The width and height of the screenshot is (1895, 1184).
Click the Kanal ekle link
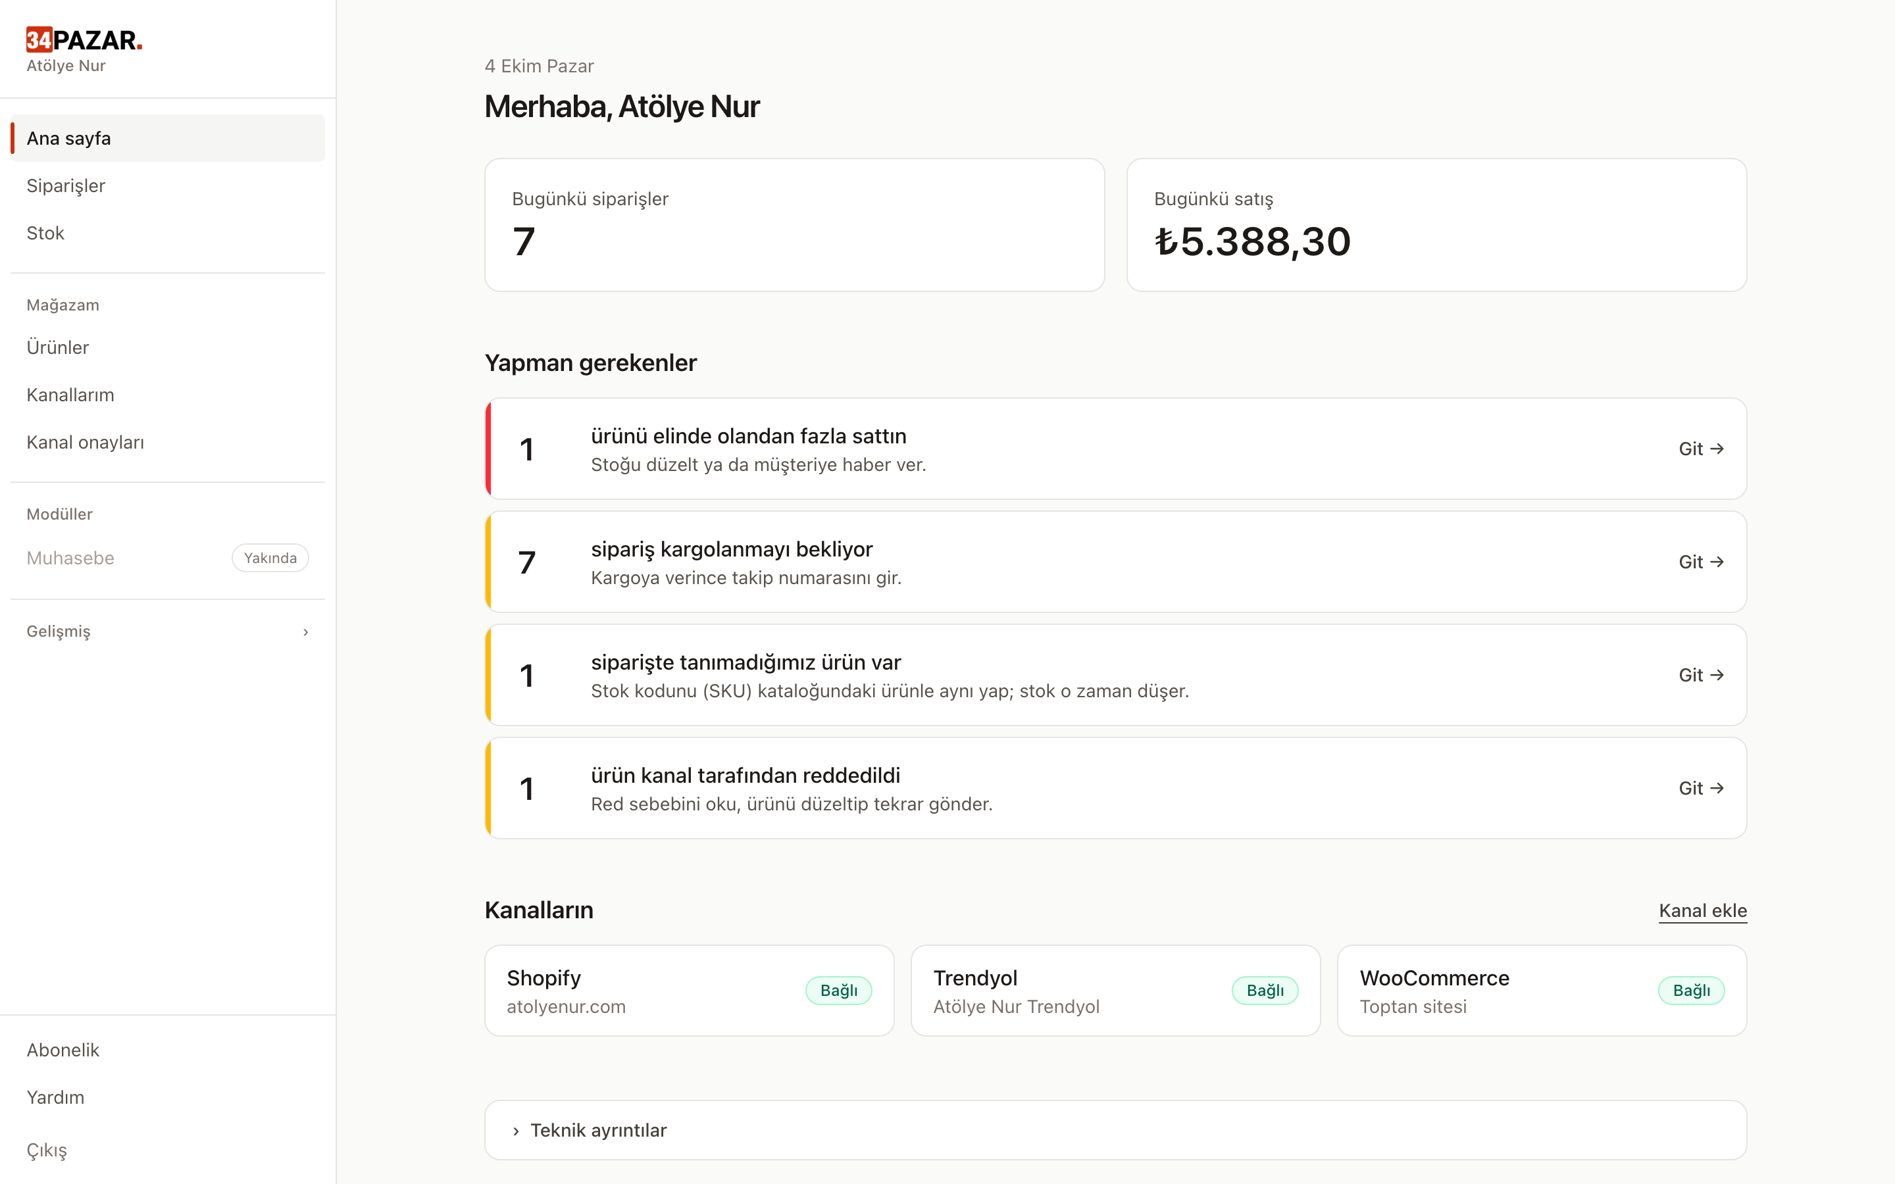[x=1702, y=911]
